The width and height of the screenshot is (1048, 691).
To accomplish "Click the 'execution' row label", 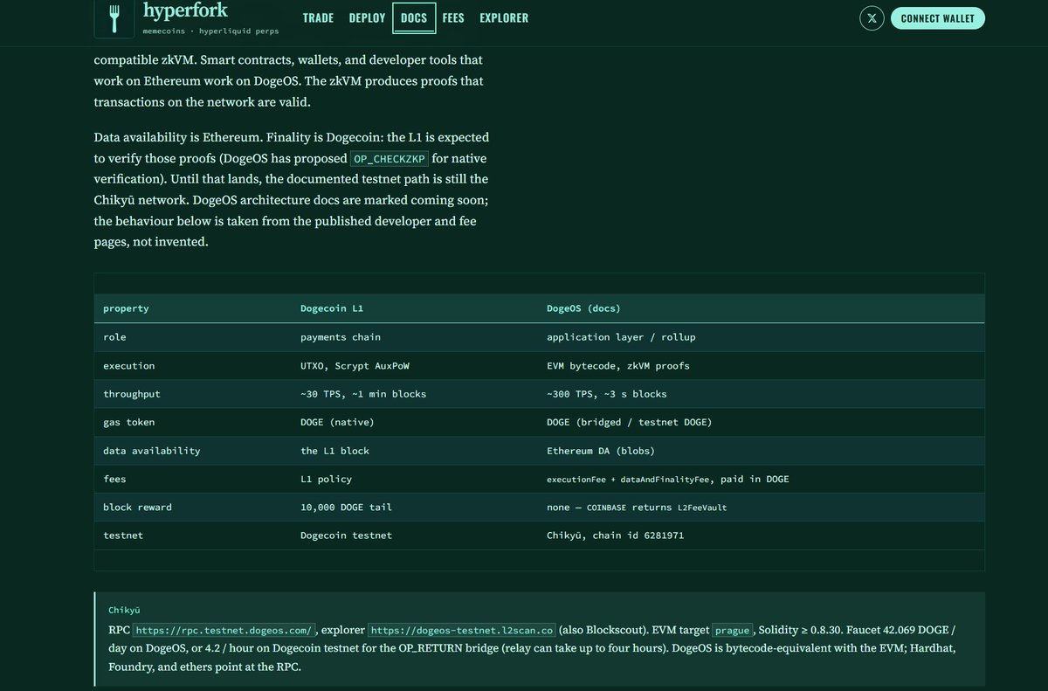I will (x=128, y=366).
